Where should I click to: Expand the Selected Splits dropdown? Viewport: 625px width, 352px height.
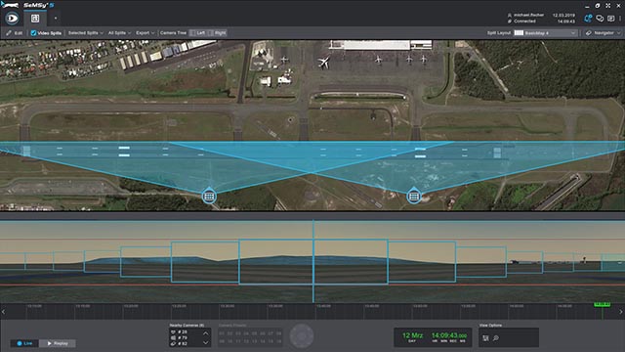pos(85,32)
